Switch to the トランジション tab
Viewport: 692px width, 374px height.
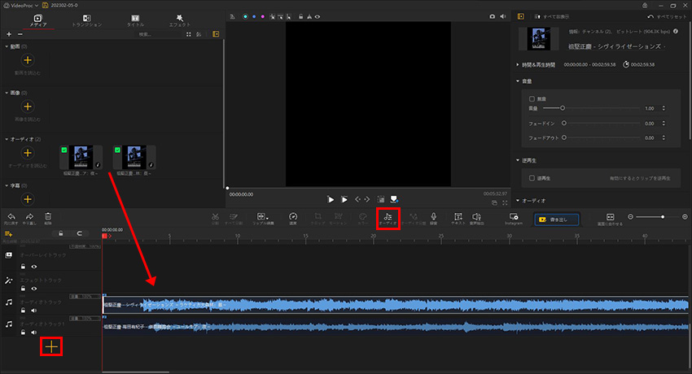click(87, 20)
